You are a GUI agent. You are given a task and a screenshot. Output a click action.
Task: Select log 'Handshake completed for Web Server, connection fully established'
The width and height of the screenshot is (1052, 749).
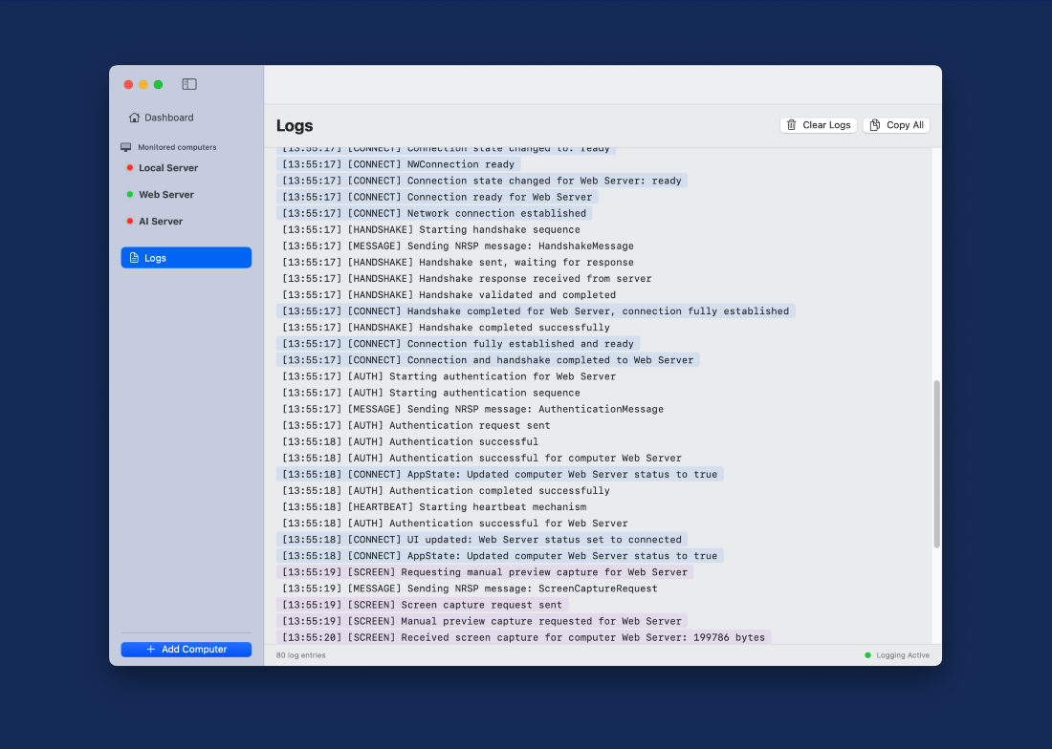536,310
